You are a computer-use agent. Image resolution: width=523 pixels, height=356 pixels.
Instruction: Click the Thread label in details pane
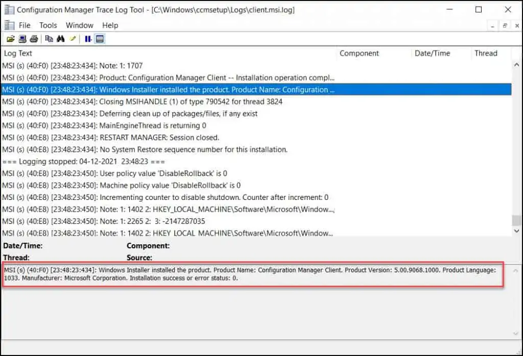click(16, 258)
